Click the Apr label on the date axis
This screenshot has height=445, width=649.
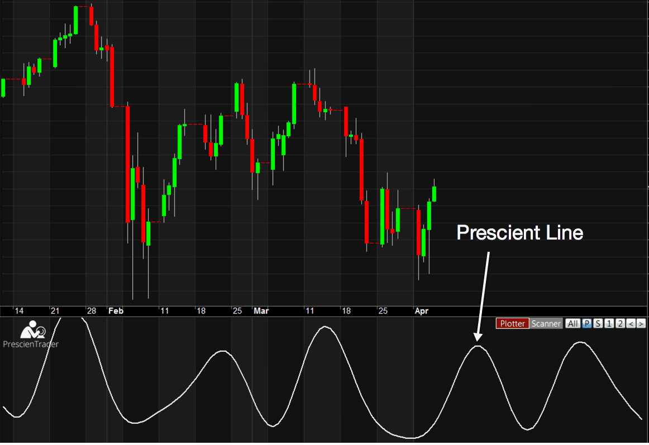point(422,311)
